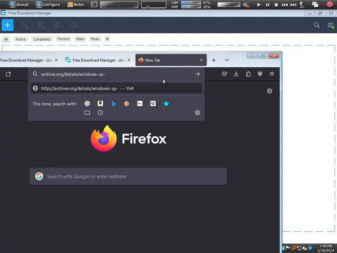Adjust the volume slider in the top bar

229,5
